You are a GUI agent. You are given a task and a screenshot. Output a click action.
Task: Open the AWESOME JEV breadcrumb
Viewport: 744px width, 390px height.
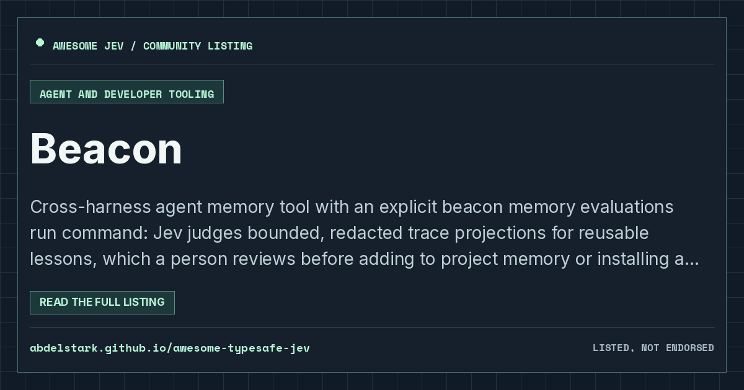(89, 46)
